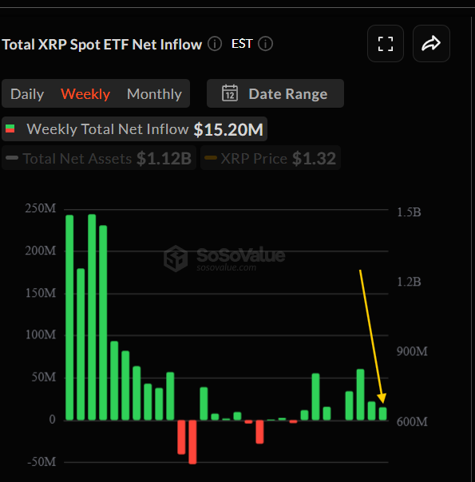The height and width of the screenshot is (482, 475).
Task: Select the Weekly tab
Action: [85, 93]
